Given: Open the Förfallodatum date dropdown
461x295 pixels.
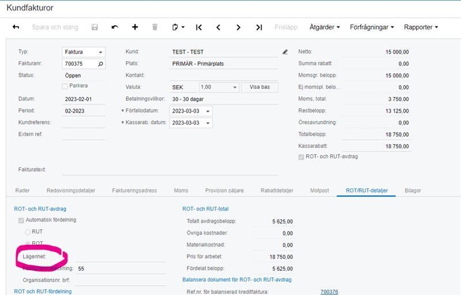Looking at the screenshot, I should [208, 111].
